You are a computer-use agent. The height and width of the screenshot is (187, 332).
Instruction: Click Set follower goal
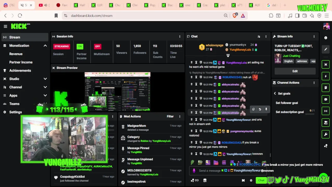pyautogui.click(x=287, y=103)
